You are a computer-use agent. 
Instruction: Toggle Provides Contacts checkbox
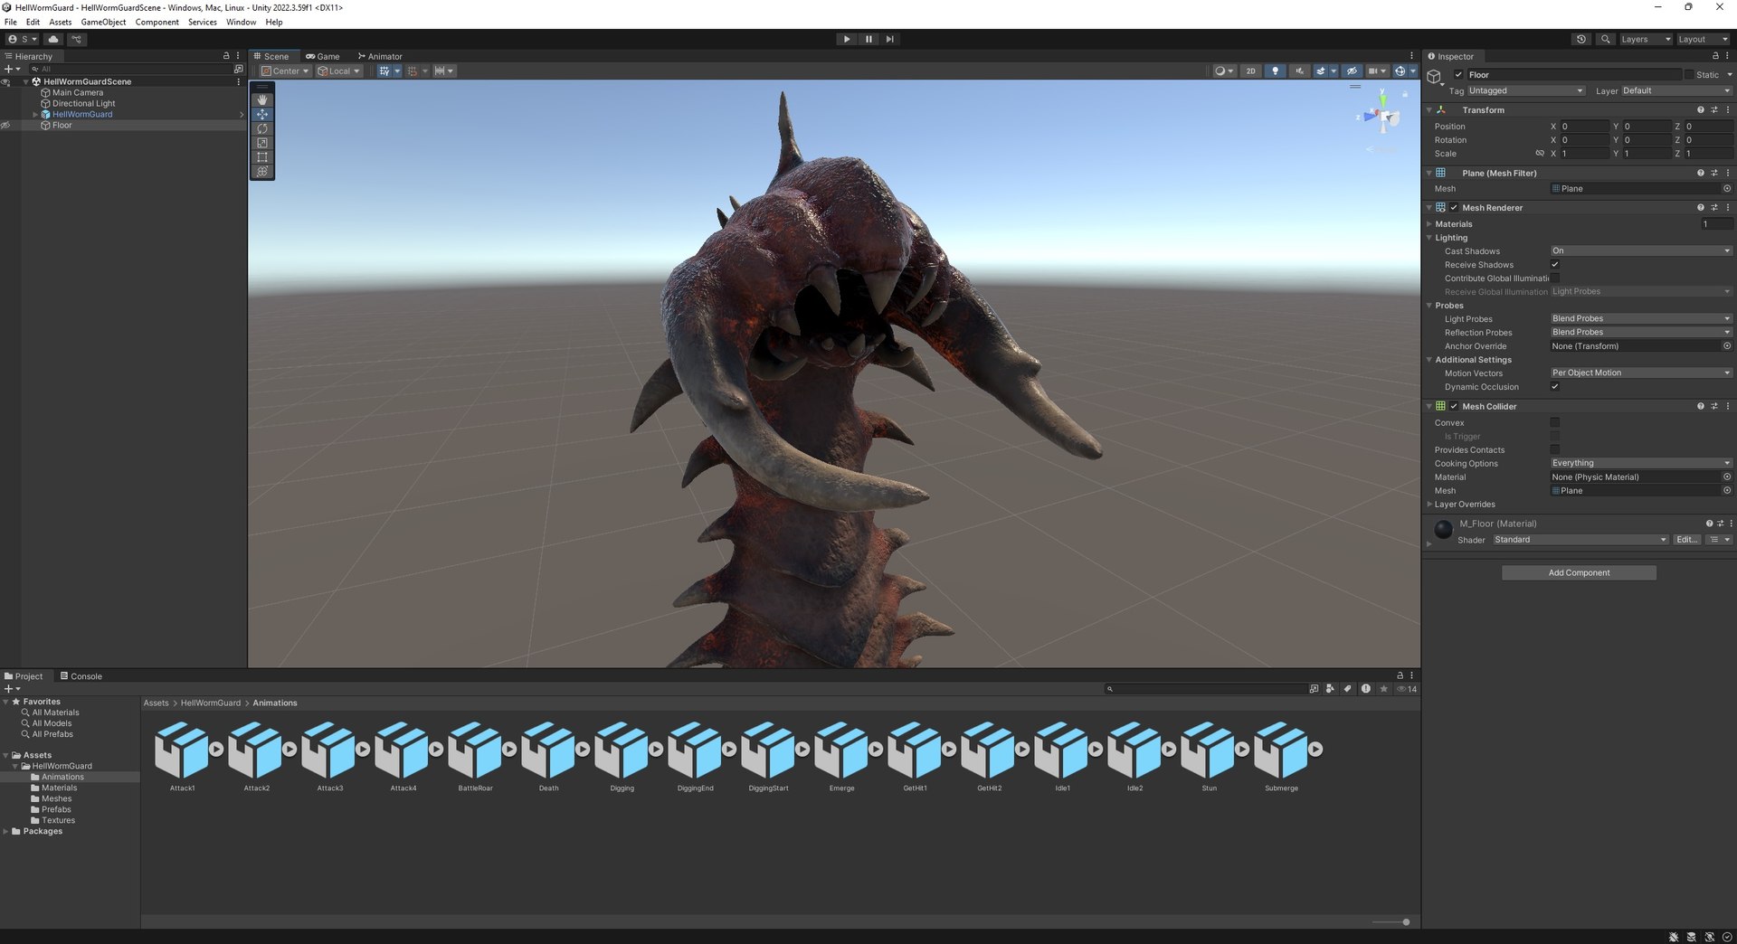[x=1555, y=449]
